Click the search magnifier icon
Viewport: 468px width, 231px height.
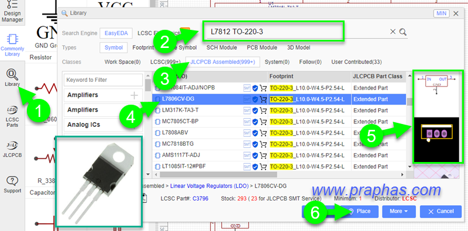pos(403,32)
